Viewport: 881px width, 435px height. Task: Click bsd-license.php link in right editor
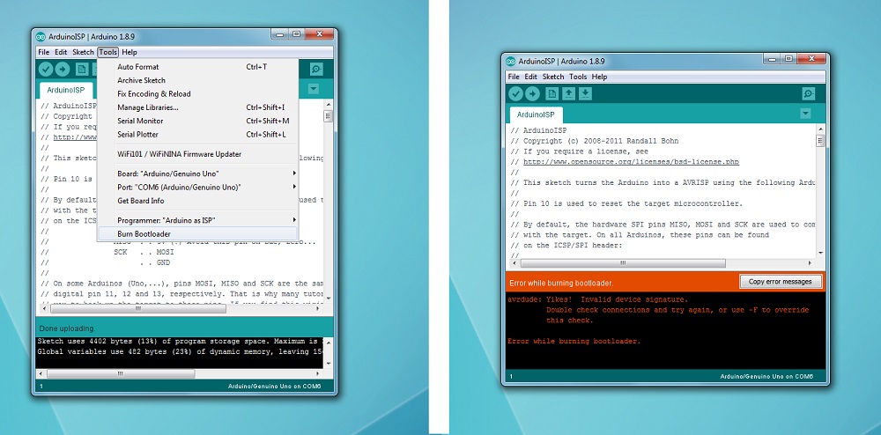631,162
